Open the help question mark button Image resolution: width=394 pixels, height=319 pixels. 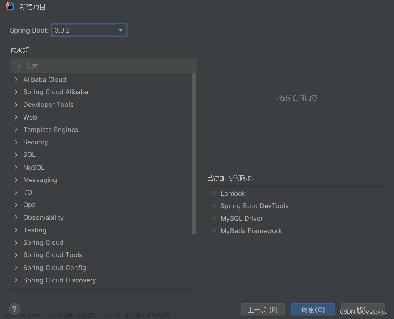14,309
